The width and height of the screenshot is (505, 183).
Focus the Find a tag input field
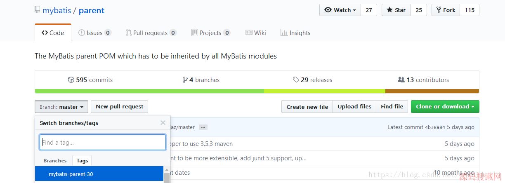point(103,142)
